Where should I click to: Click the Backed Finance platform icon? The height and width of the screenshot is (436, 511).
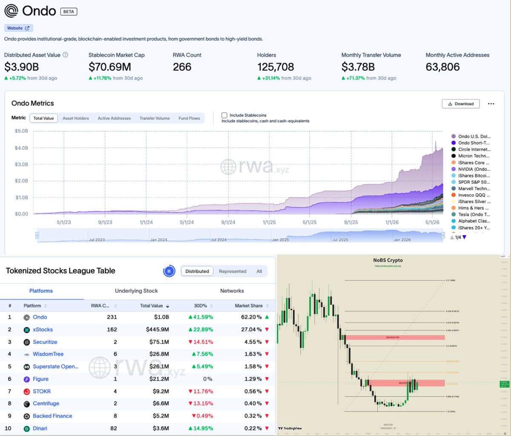[x=26, y=416]
